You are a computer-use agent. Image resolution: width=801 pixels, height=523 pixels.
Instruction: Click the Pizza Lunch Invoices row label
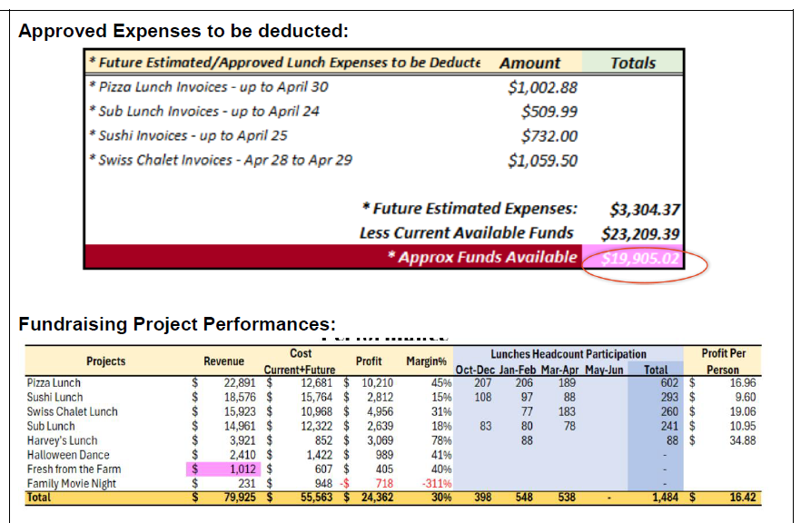click(209, 87)
